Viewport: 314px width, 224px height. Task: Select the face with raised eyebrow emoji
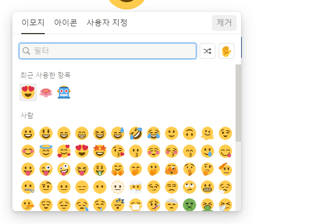point(46,187)
